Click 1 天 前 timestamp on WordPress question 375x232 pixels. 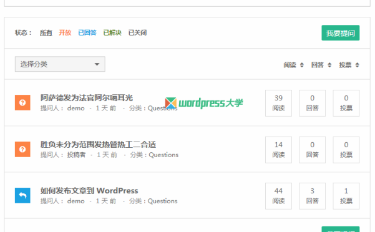[106, 201]
